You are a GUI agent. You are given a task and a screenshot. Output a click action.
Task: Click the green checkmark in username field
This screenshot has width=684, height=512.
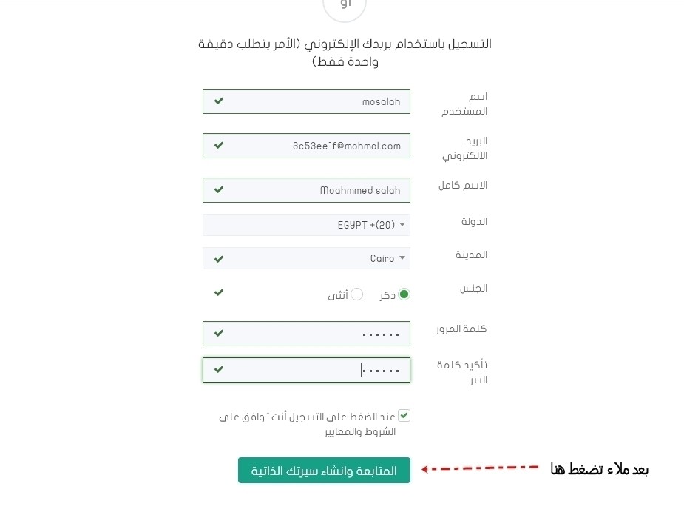(x=219, y=101)
